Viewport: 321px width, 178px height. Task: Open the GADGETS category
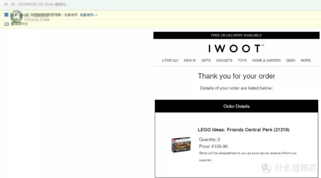tap(224, 60)
